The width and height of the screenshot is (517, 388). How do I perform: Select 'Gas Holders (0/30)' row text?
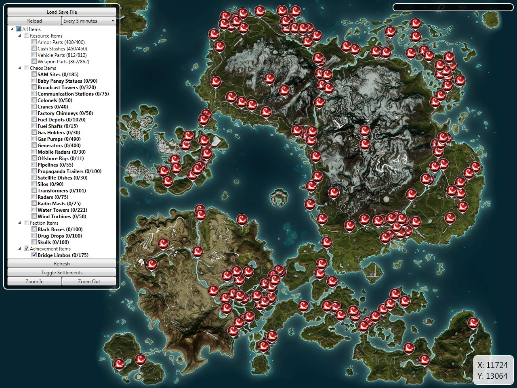click(x=59, y=132)
